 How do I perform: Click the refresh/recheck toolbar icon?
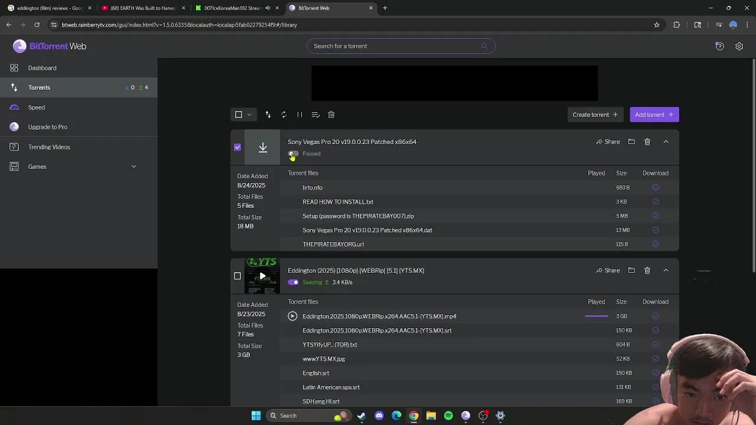tap(283, 115)
